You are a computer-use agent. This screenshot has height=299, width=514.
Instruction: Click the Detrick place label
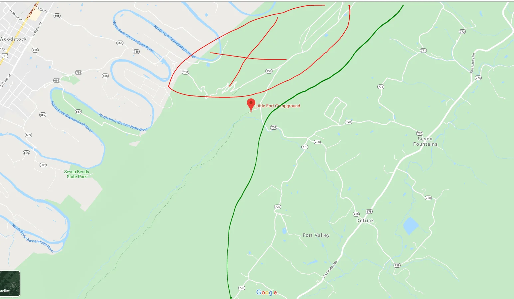tap(365, 221)
